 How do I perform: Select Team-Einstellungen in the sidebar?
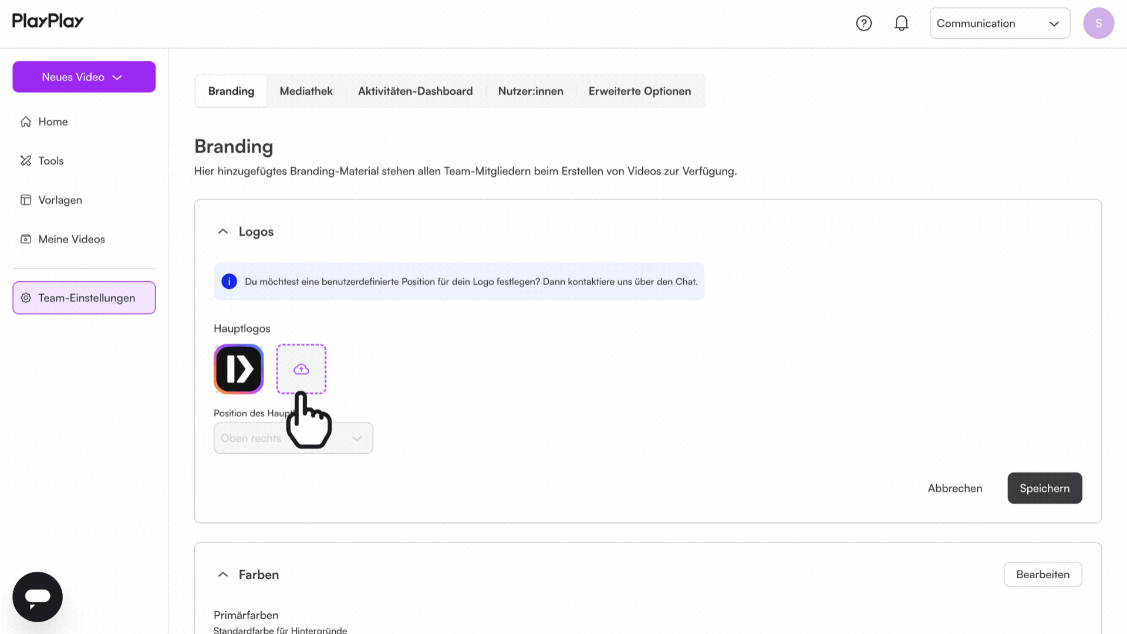point(84,298)
